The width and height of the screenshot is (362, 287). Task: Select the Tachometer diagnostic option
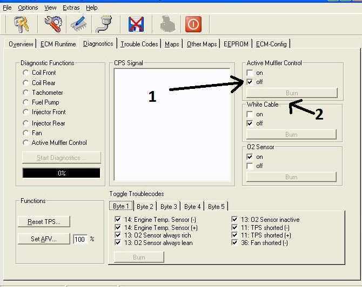point(25,93)
